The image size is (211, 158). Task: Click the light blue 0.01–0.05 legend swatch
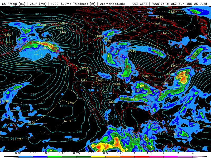[26, 157]
